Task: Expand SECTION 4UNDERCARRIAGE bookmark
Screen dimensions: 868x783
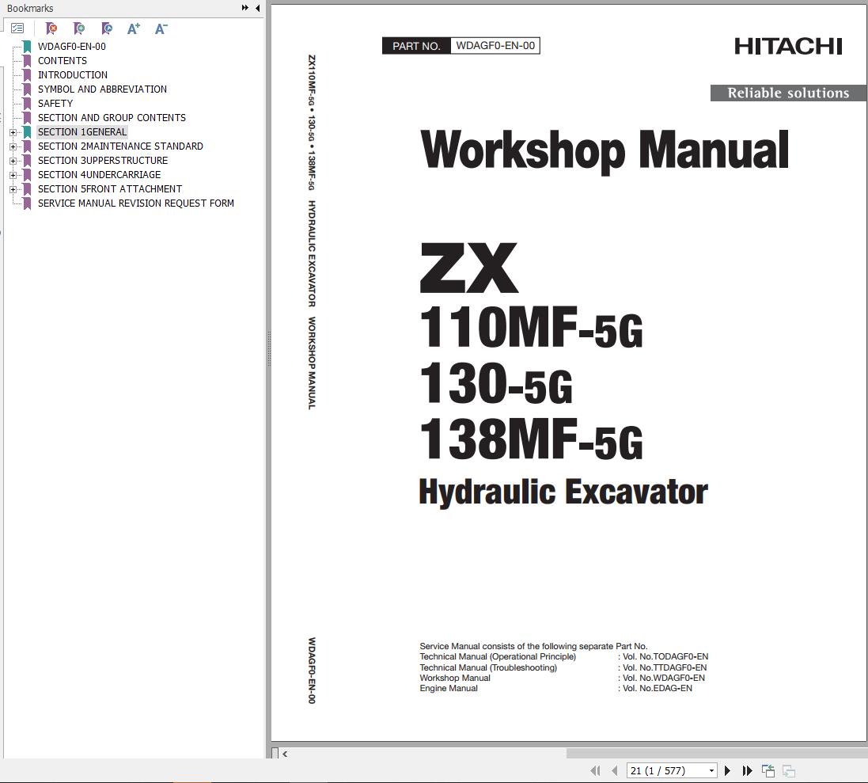Action: [13, 175]
